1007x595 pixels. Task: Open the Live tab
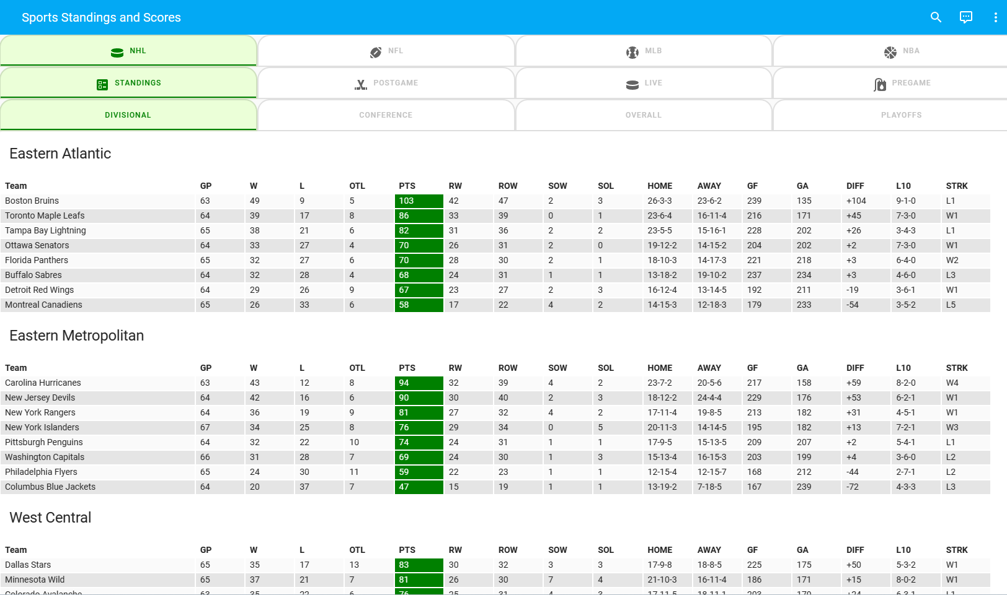(644, 83)
